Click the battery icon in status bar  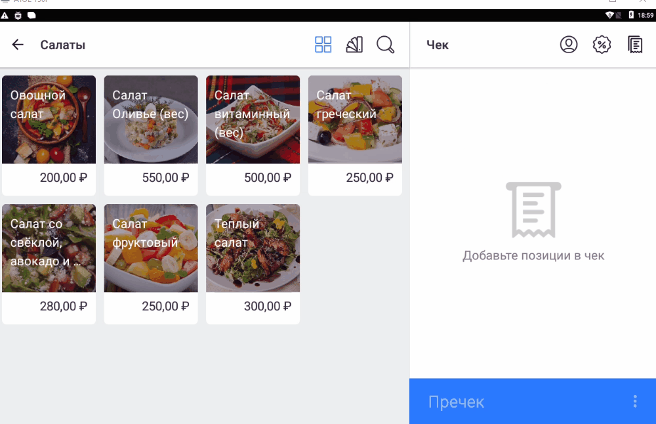[x=631, y=16]
